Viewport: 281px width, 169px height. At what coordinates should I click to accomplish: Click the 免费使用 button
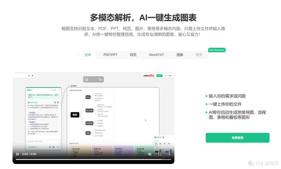[238, 138]
